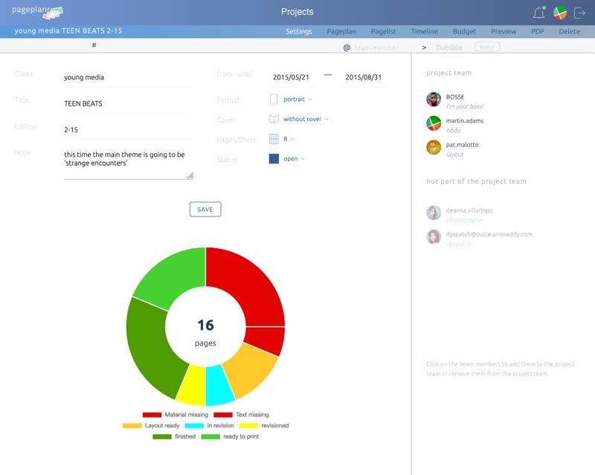Viewport: 595px width, 475px height.
Task: Click the end date 2015/08/31
Action: 363,77
